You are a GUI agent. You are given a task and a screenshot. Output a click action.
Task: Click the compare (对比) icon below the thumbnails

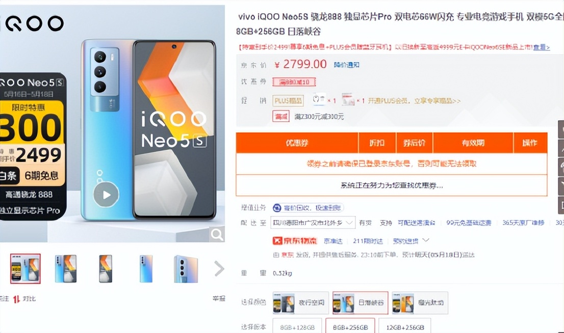pyautogui.click(x=16, y=299)
